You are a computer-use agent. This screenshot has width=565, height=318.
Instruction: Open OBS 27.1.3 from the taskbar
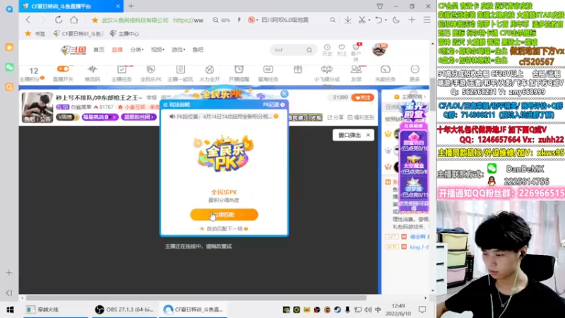[125, 310]
